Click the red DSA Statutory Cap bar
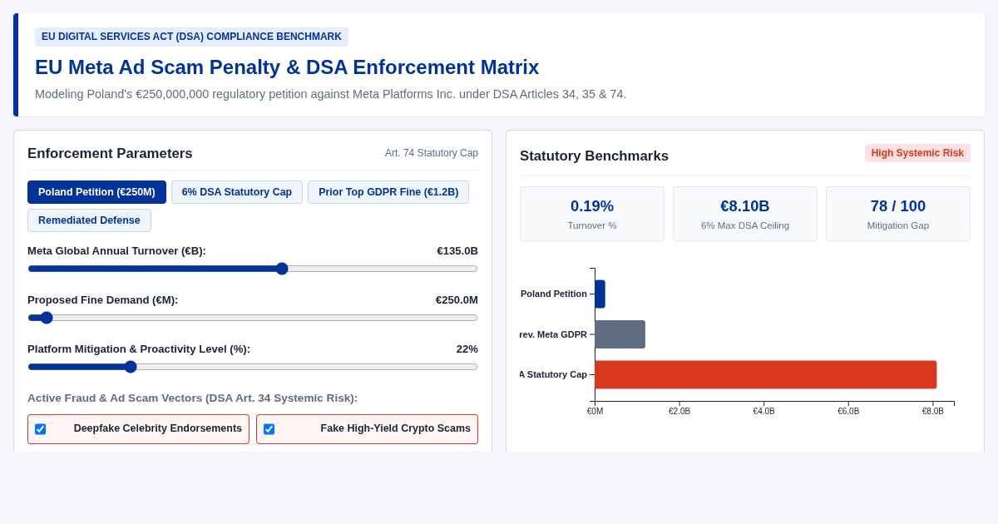 click(766, 374)
